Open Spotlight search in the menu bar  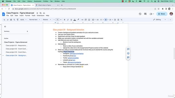[x=152, y=1]
